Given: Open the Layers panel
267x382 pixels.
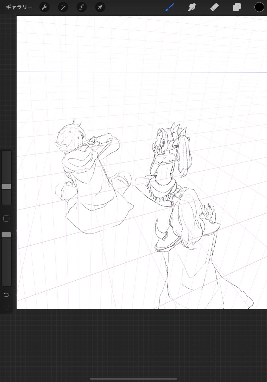Looking at the screenshot, I should click(237, 7).
